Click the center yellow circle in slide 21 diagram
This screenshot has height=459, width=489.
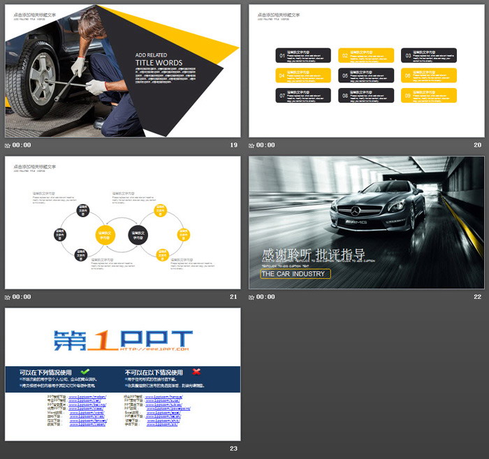tap(105, 235)
